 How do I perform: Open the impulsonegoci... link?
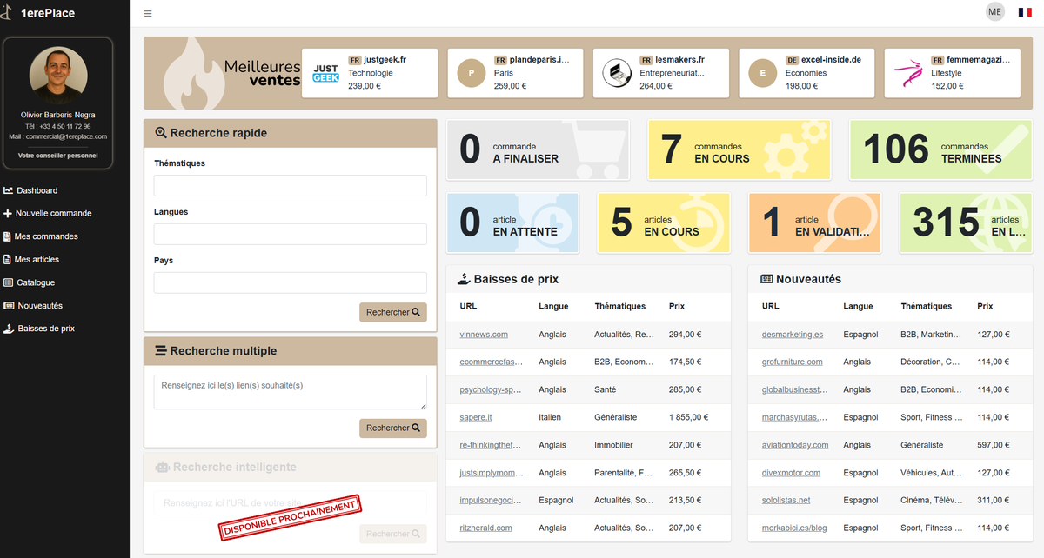pyautogui.click(x=491, y=500)
